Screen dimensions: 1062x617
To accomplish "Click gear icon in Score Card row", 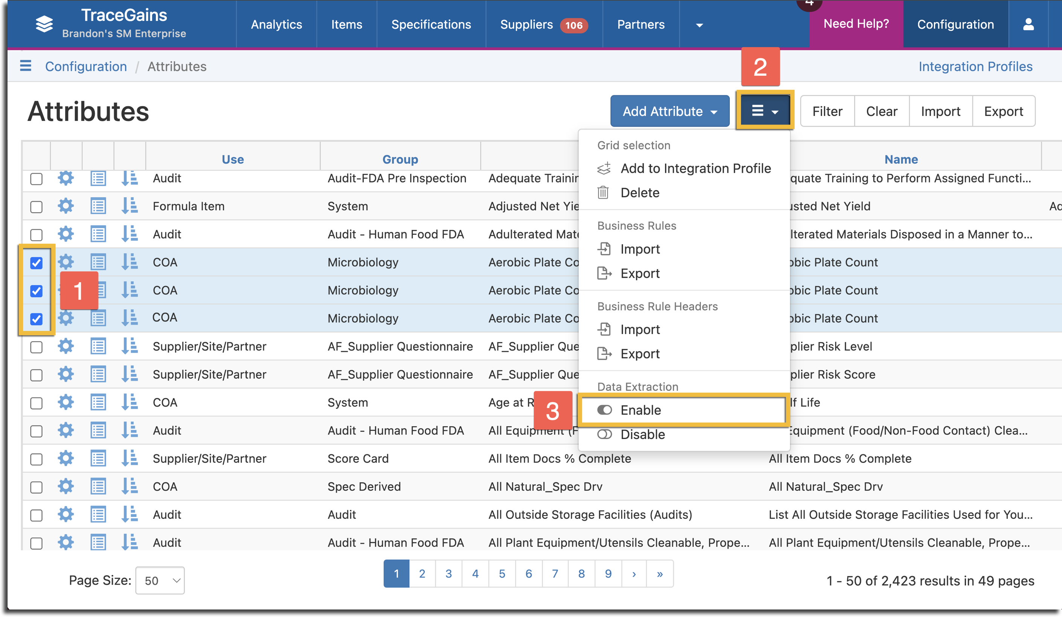I will [66, 458].
